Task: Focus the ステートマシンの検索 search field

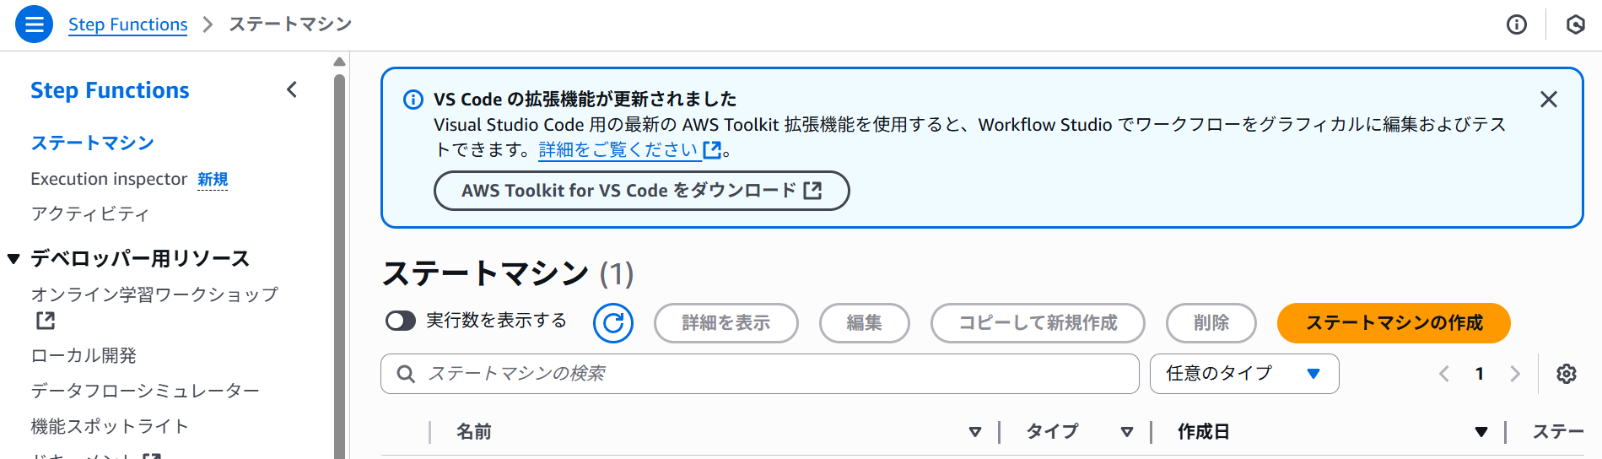Action: (x=760, y=374)
